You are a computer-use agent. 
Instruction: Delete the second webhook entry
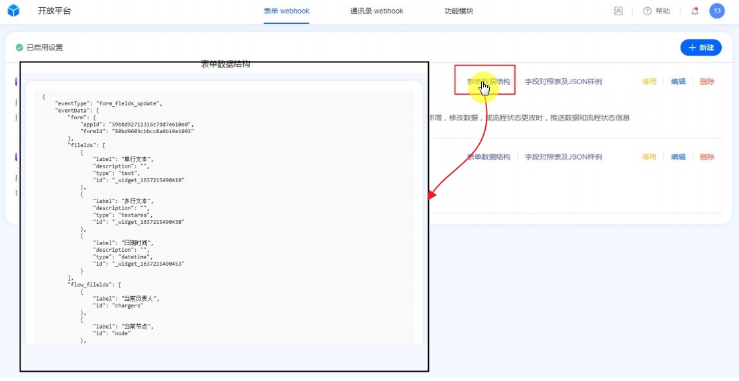pos(707,157)
